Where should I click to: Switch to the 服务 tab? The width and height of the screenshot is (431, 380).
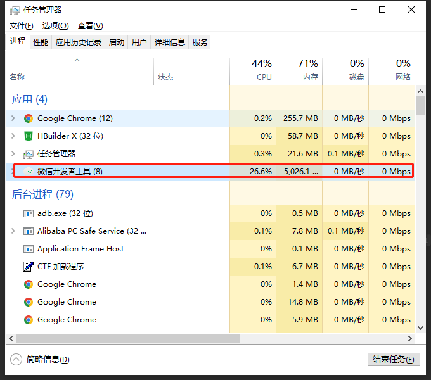[x=200, y=42]
